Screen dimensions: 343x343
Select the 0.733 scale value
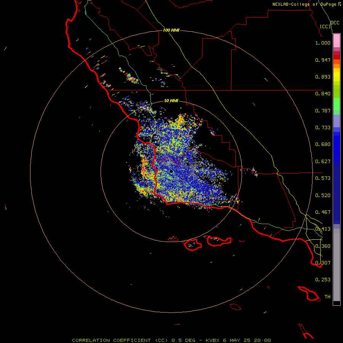click(x=323, y=128)
